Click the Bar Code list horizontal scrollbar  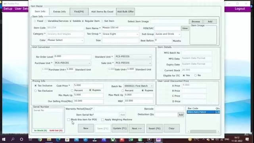coord(203,131)
